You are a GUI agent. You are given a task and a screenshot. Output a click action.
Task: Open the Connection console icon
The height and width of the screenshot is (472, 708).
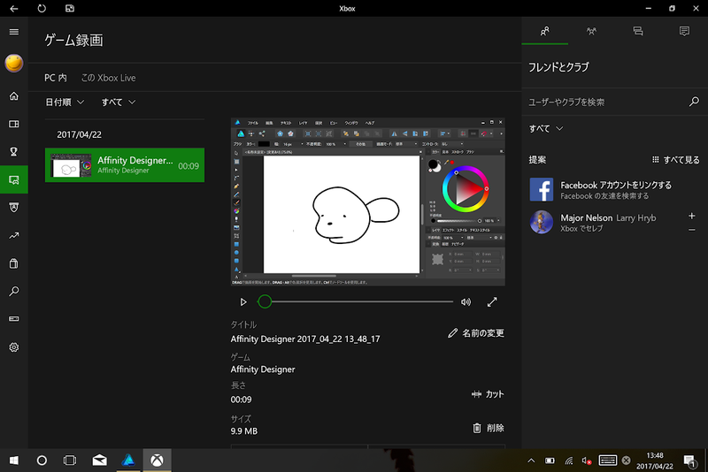tap(14, 319)
